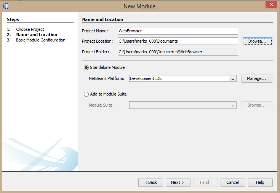
Task: Cancel the new module wizard
Action: pyautogui.click(x=232, y=182)
